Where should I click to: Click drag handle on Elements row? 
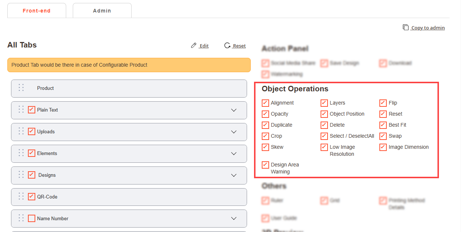point(21,153)
